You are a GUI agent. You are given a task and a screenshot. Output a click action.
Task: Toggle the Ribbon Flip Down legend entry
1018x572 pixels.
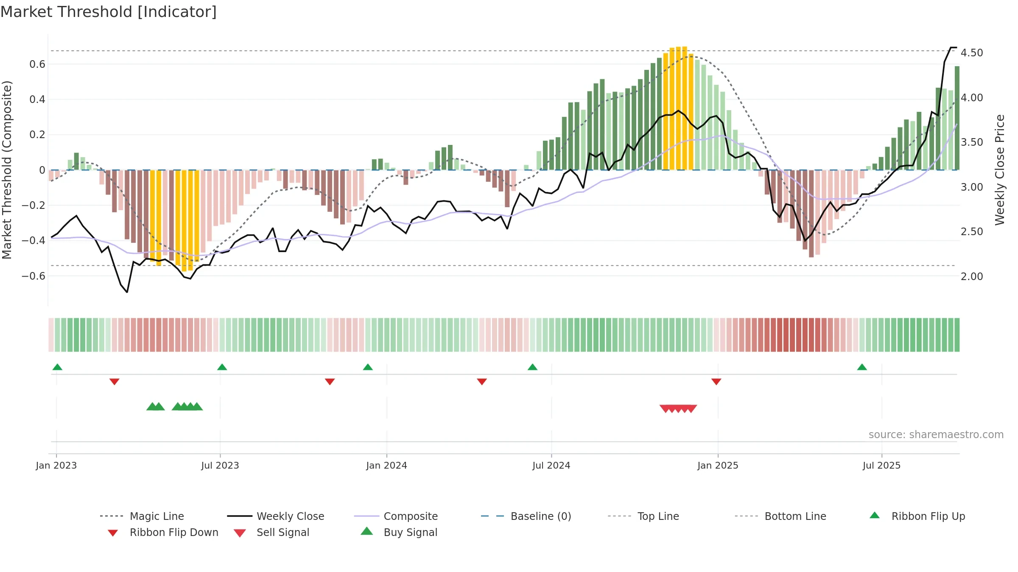pos(162,532)
